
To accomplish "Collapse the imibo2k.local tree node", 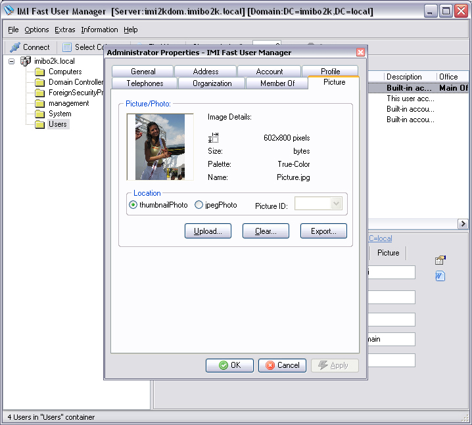I will click(11, 61).
